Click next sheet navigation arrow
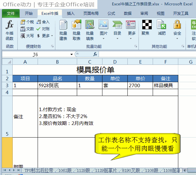This screenshot has height=175, width=196. tap(14, 170)
